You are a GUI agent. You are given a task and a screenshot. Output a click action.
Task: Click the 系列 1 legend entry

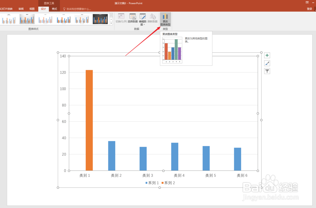152,183
